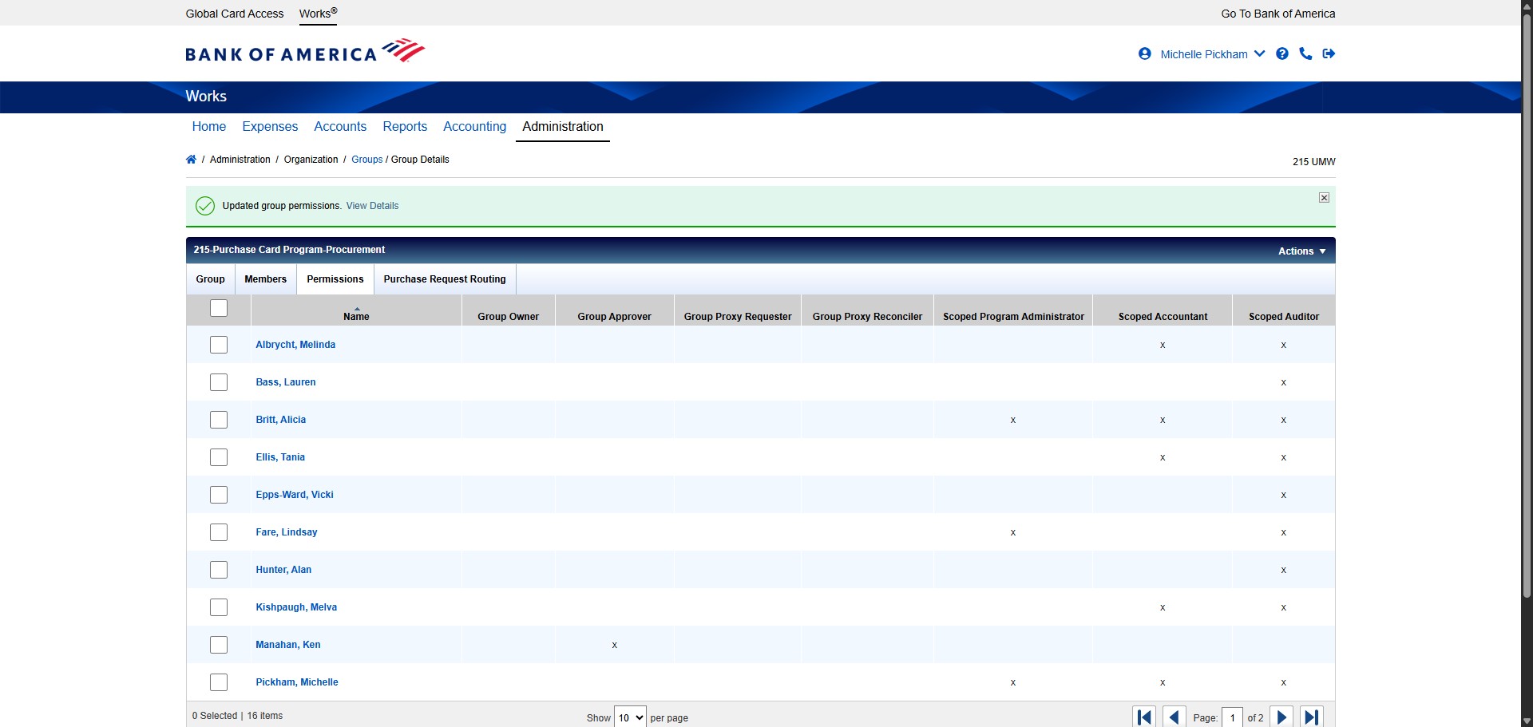Screen dimensions: 1533x727
Task: Toggle the select-all header checkbox
Action: (x=219, y=308)
